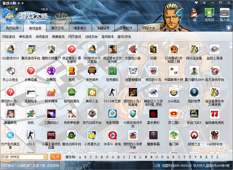Launch 问道 game icon

[153, 49]
